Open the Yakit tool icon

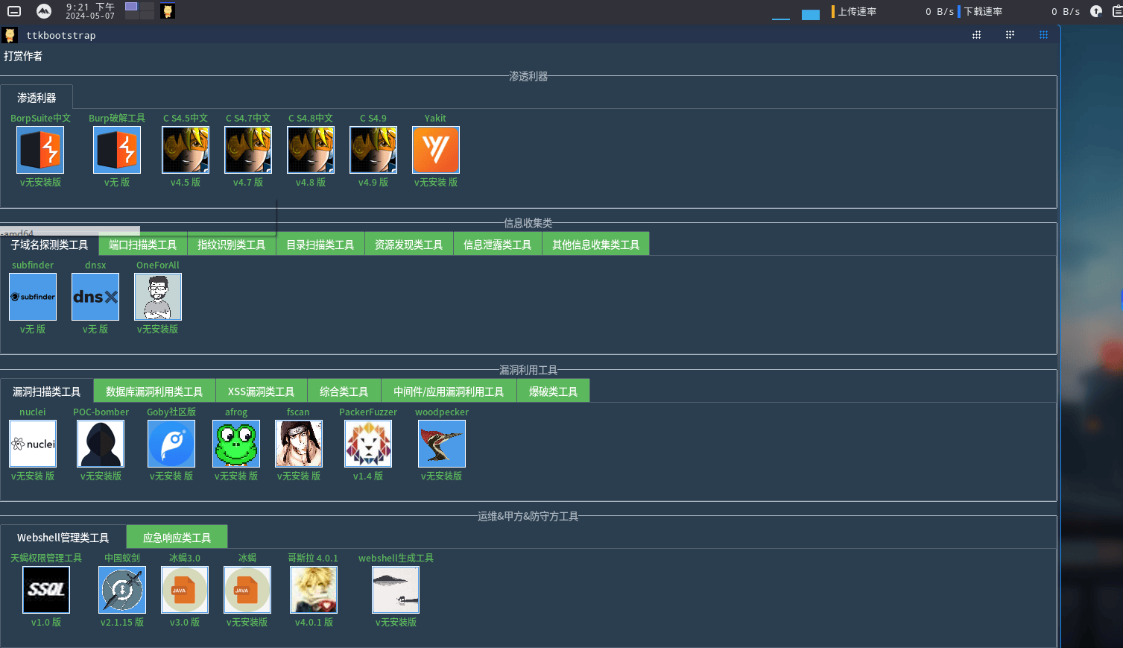(436, 150)
